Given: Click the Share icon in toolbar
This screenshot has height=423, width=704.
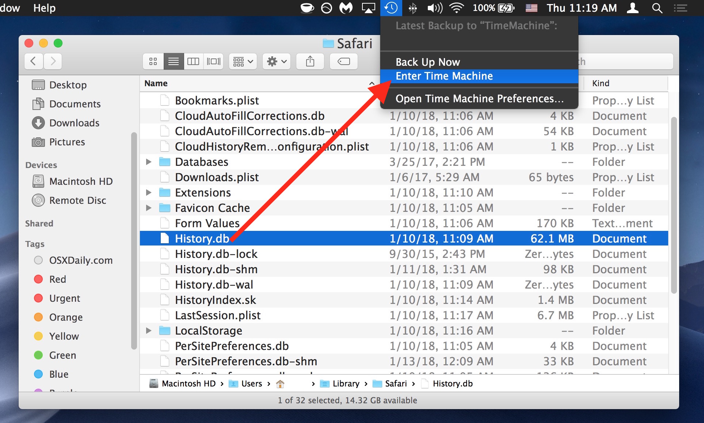Looking at the screenshot, I should 310,61.
